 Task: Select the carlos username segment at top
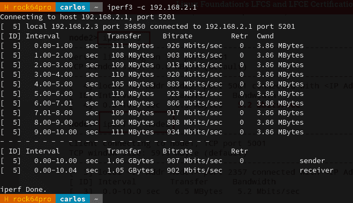[x=73, y=7]
